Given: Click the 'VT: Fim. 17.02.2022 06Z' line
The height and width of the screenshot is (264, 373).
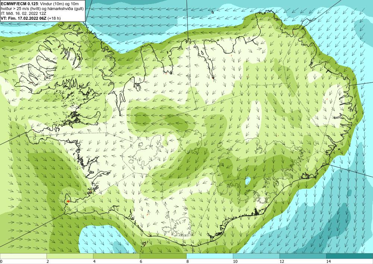Looking at the screenshot, I should tap(24, 18).
